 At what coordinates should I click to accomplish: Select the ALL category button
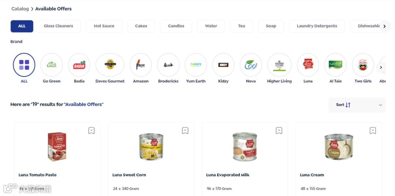pyautogui.click(x=22, y=26)
